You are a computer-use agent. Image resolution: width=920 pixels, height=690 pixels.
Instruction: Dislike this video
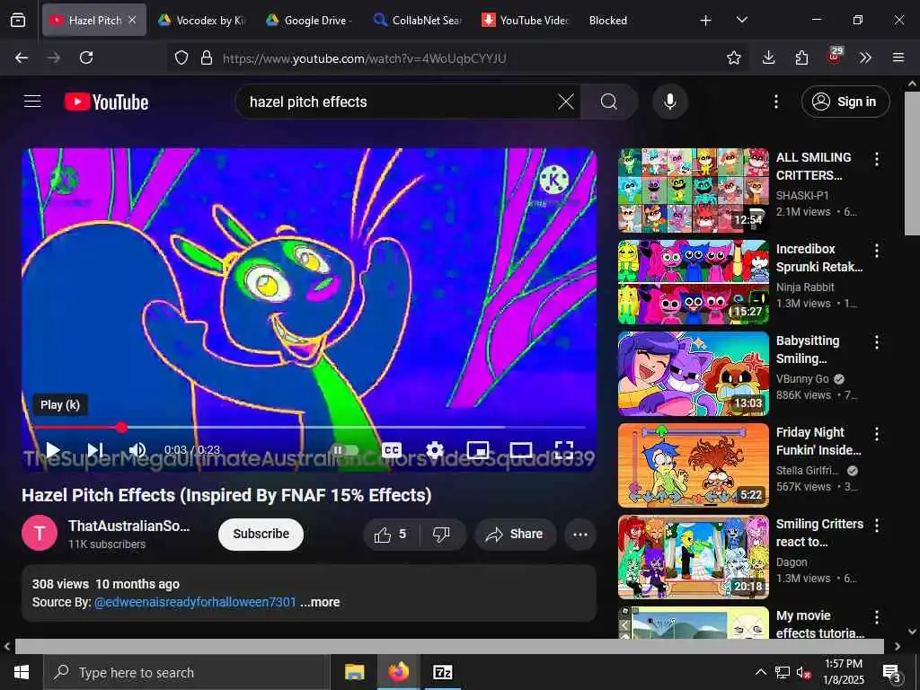click(x=441, y=534)
